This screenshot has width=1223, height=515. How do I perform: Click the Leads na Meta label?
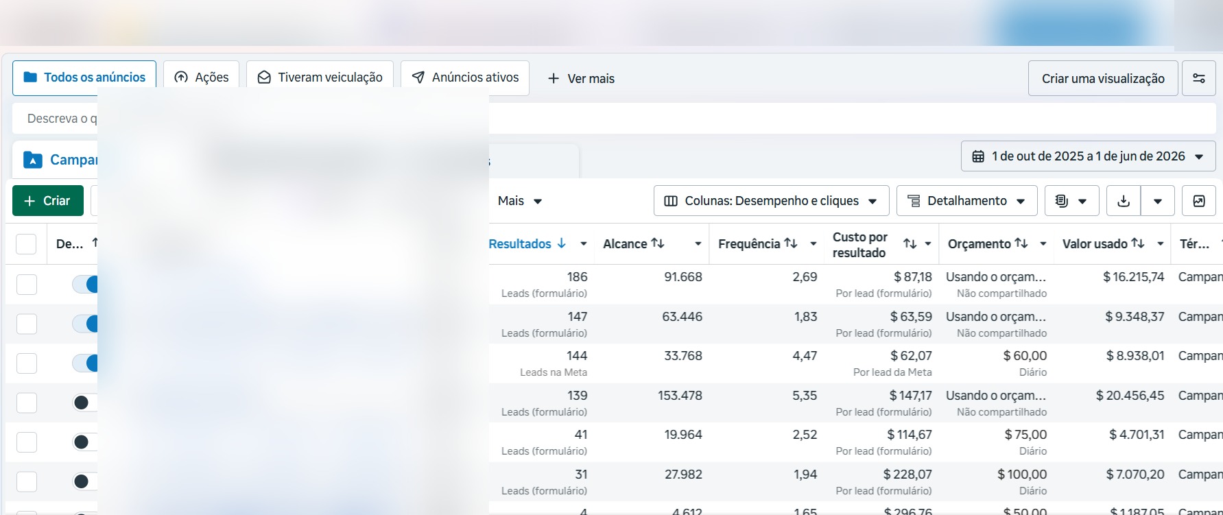[x=554, y=372]
